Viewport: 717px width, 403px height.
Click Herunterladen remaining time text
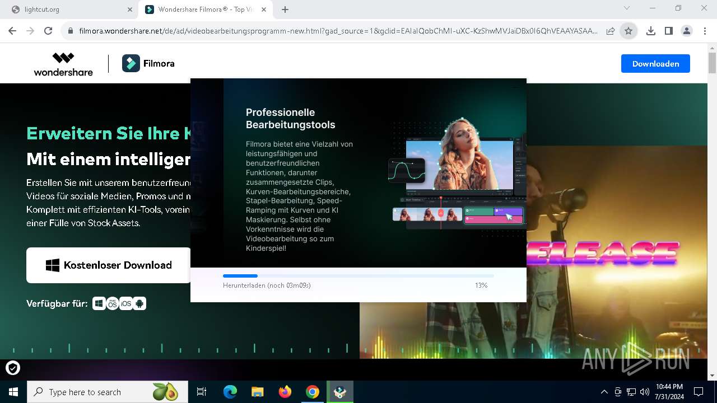click(267, 285)
